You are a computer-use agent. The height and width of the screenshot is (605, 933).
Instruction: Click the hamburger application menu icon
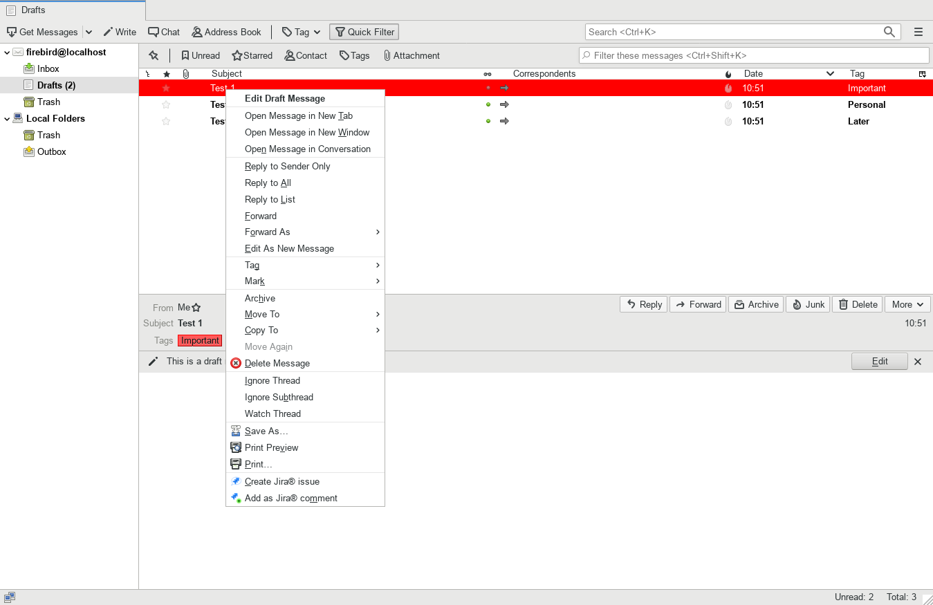click(x=918, y=32)
